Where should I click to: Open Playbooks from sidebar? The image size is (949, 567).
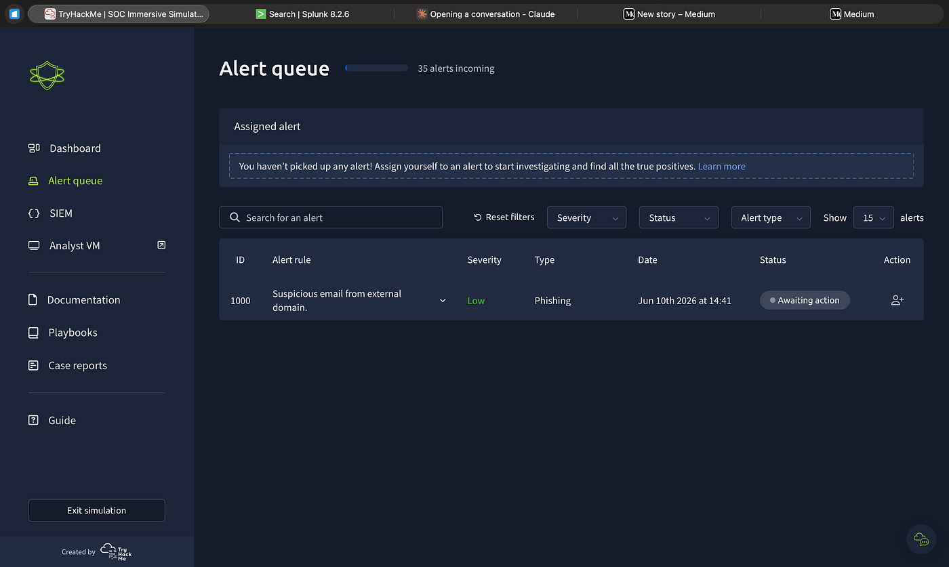point(73,333)
